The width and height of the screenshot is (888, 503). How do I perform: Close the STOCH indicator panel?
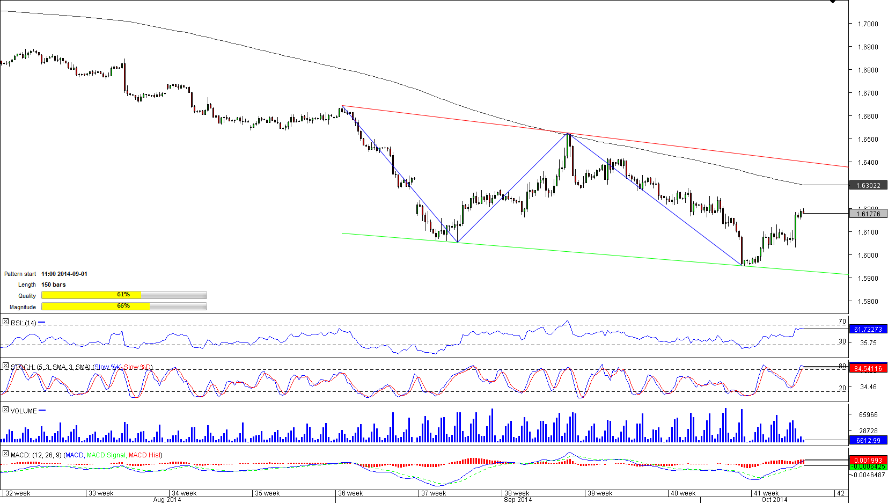pos(5,366)
